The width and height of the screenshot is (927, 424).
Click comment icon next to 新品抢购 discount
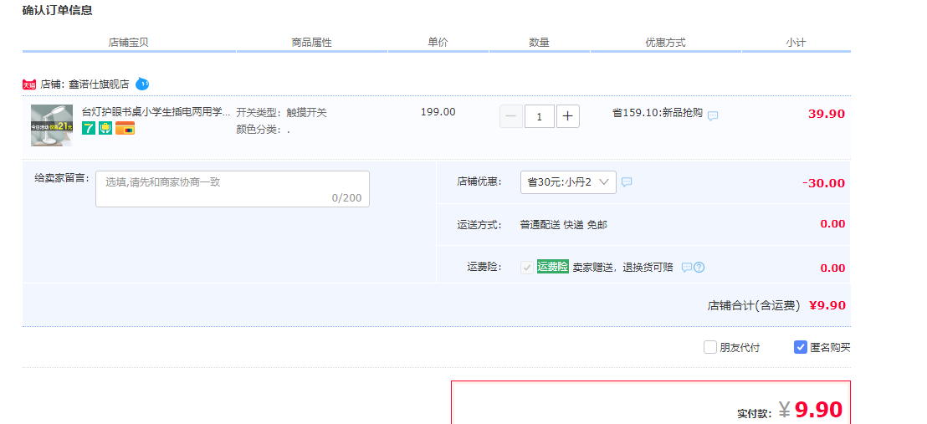point(713,116)
